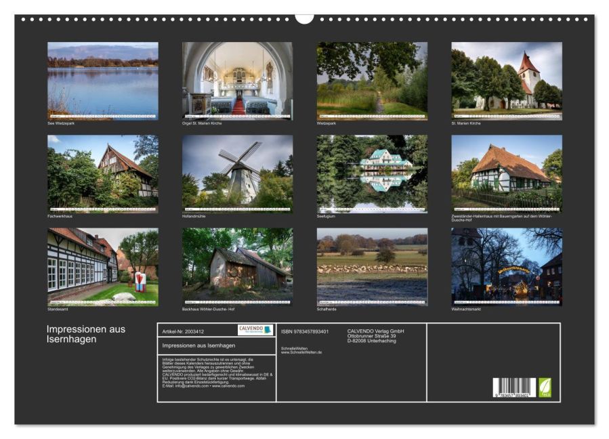This screenshot has width=609, height=439.
Task: Click the 'Holländmühle' caption
Action: [194, 216]
